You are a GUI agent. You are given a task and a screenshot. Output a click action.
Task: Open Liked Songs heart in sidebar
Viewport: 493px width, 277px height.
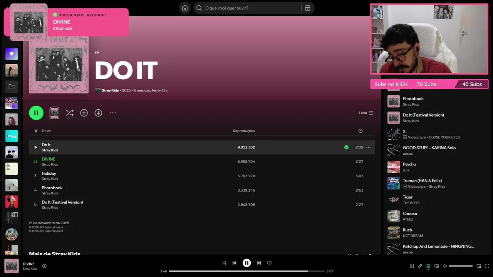tap(12, 54)
